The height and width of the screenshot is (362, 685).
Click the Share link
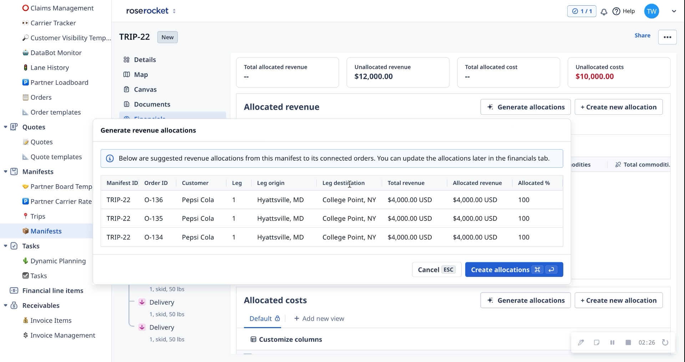coord(642,35)
